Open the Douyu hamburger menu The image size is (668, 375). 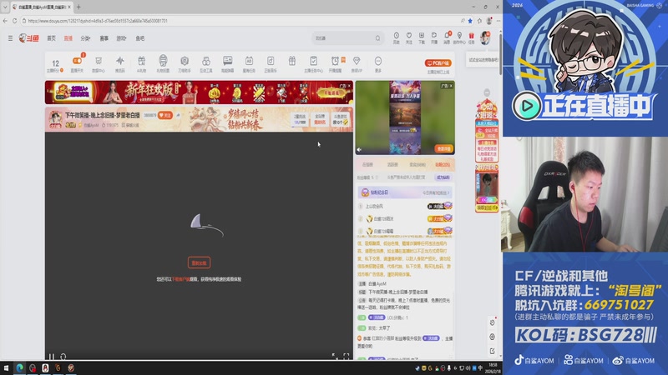tap(10, 38)
